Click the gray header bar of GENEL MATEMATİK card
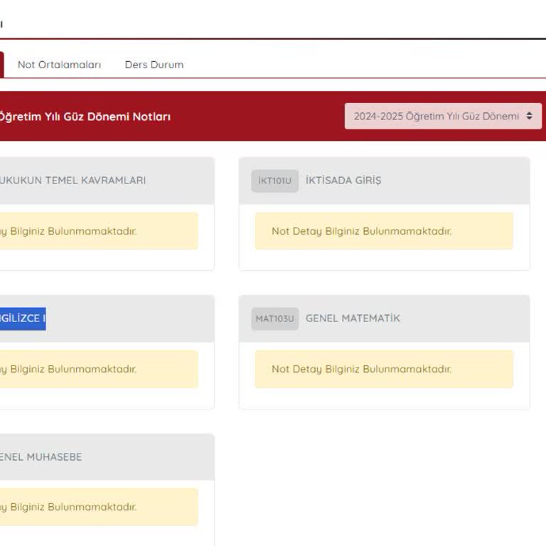546x546 pixels. pyautogui.click(x=462, y=318)
